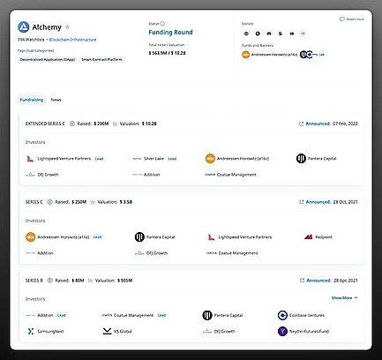Select the 'Funding Round' status text
Image resolution: width=382 pixels, height=360 pixels.
click(x=170, y=33)
